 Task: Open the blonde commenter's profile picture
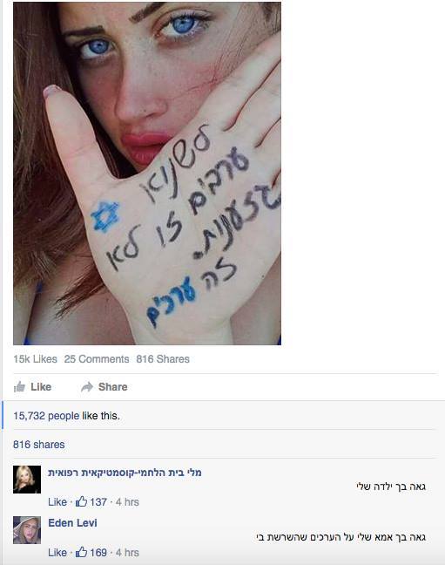(x=27, y=480)
